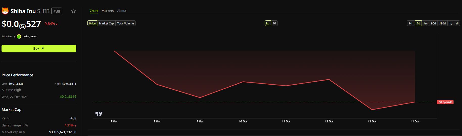Open the Chart tab
The image size is (462, 136).
click(x=94, y=11)
